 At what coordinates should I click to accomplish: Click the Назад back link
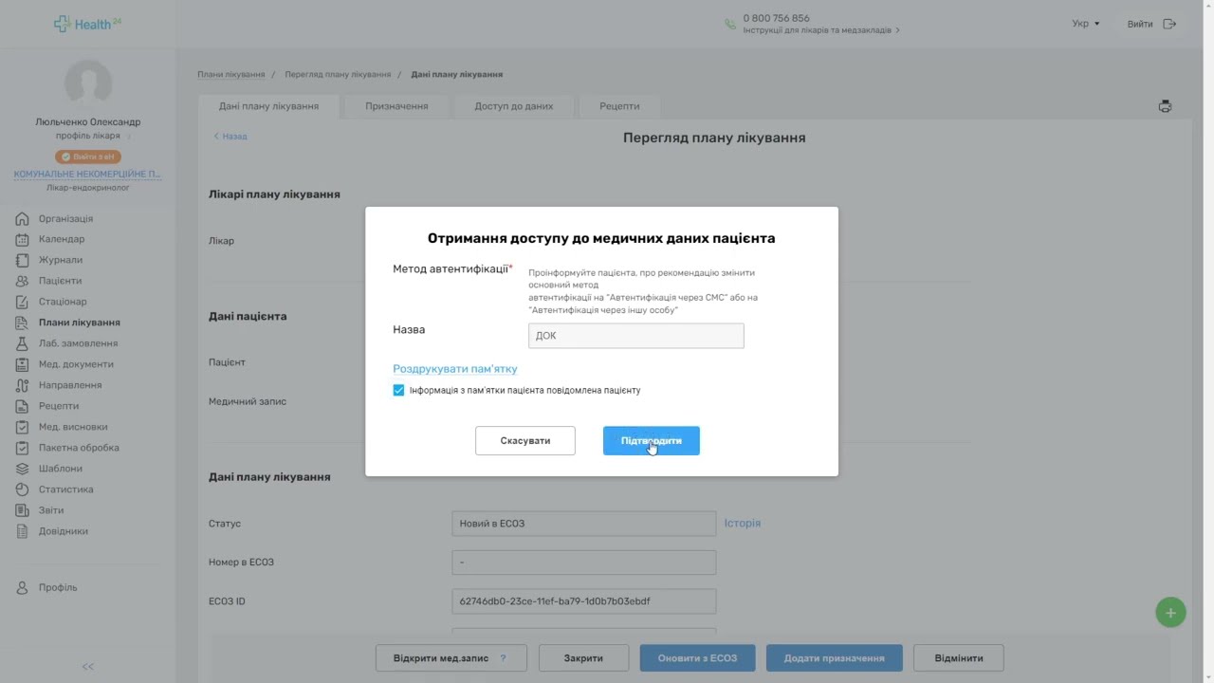(x=230, y=137)
